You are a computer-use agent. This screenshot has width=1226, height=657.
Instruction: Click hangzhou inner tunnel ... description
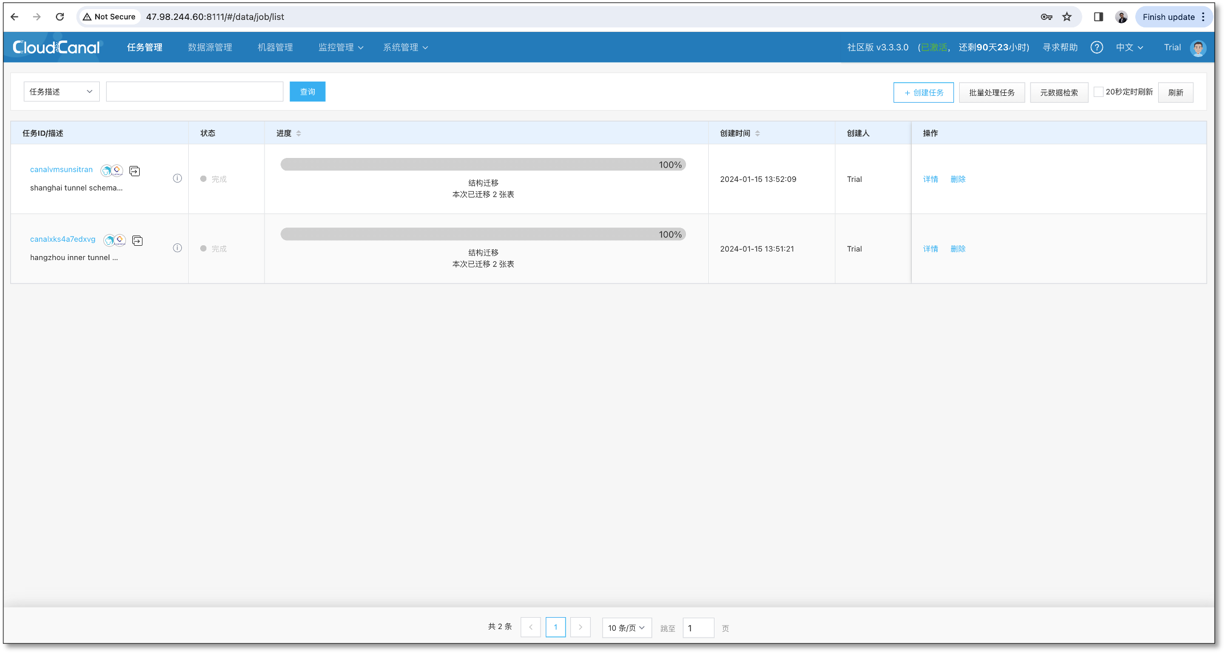coord(74,257)
